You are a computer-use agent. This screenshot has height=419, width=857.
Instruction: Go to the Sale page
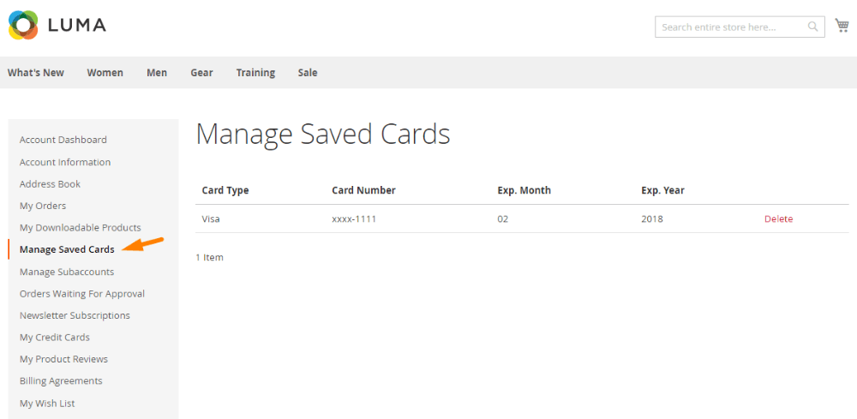point(308,73)
